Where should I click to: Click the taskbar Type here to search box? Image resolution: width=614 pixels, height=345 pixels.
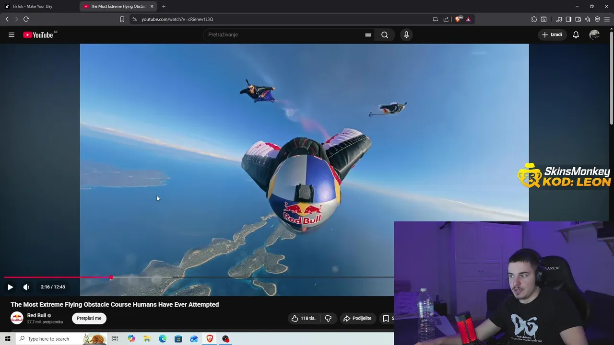[x=61, y=339]
